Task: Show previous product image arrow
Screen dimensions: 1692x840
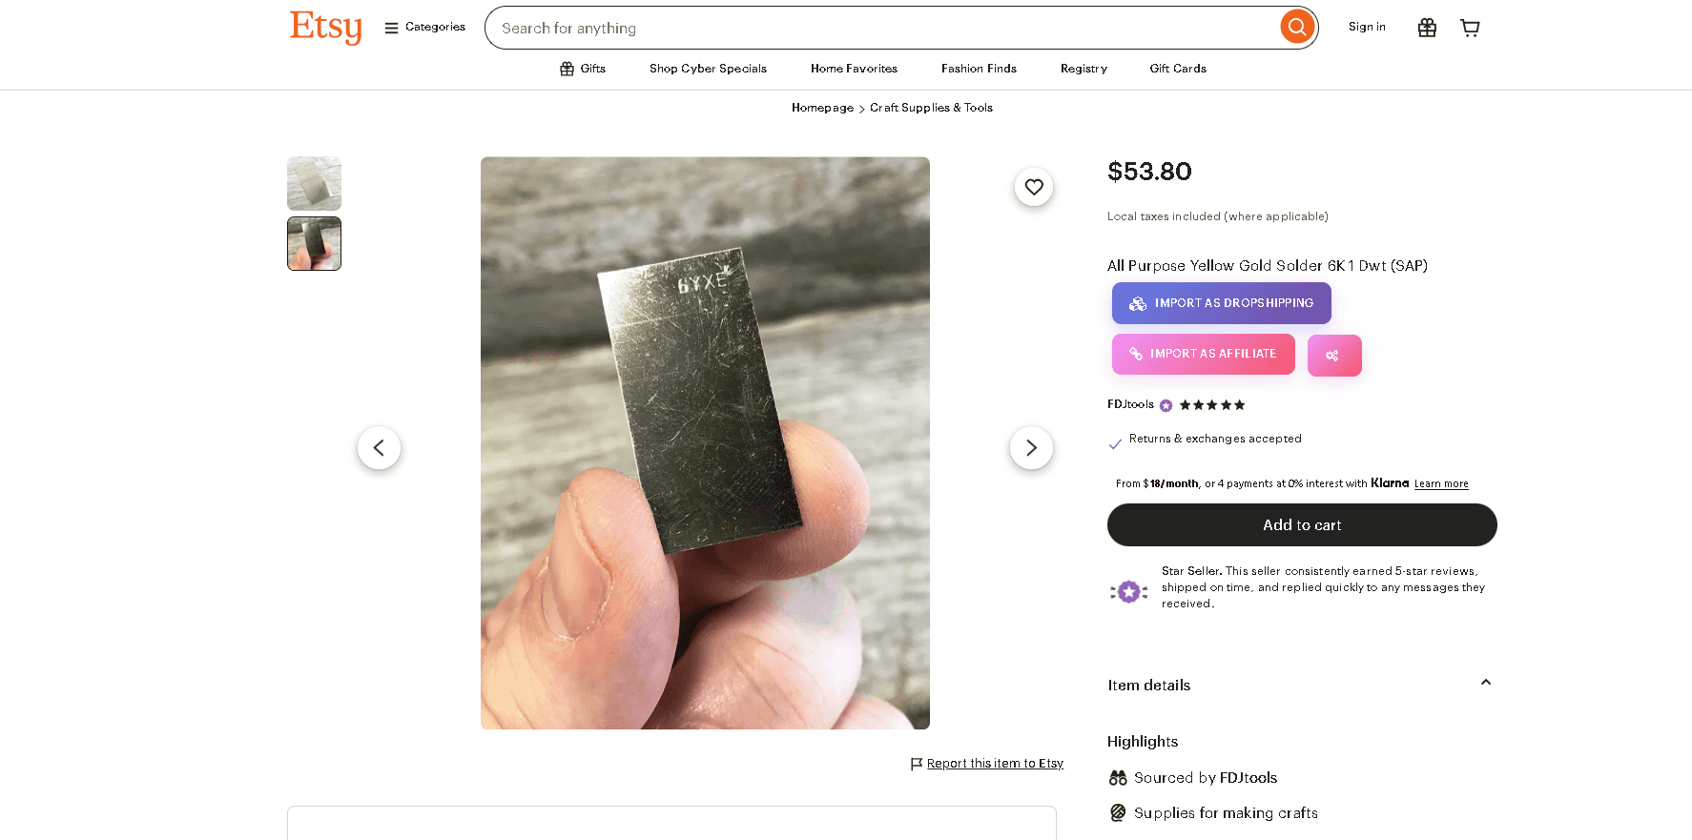Action: pyautogui.click(x=379, y=448)
